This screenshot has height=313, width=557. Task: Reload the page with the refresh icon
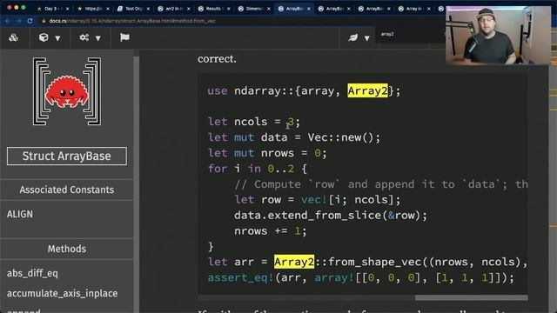coord(30,21)
